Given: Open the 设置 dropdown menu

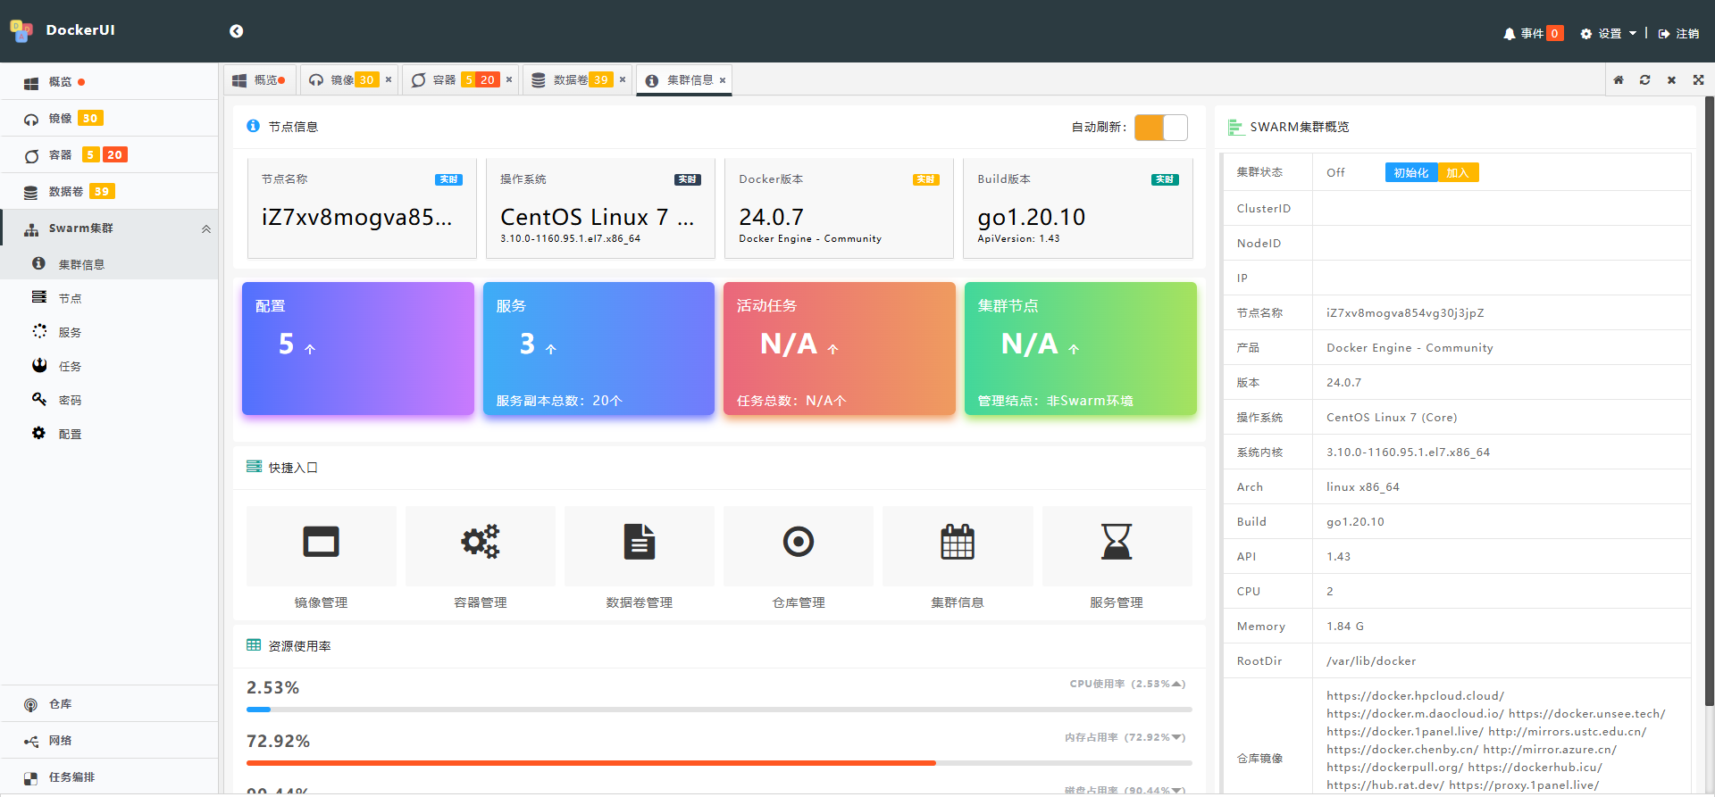Looking at the screenshot, I should tap(1609, 34).
